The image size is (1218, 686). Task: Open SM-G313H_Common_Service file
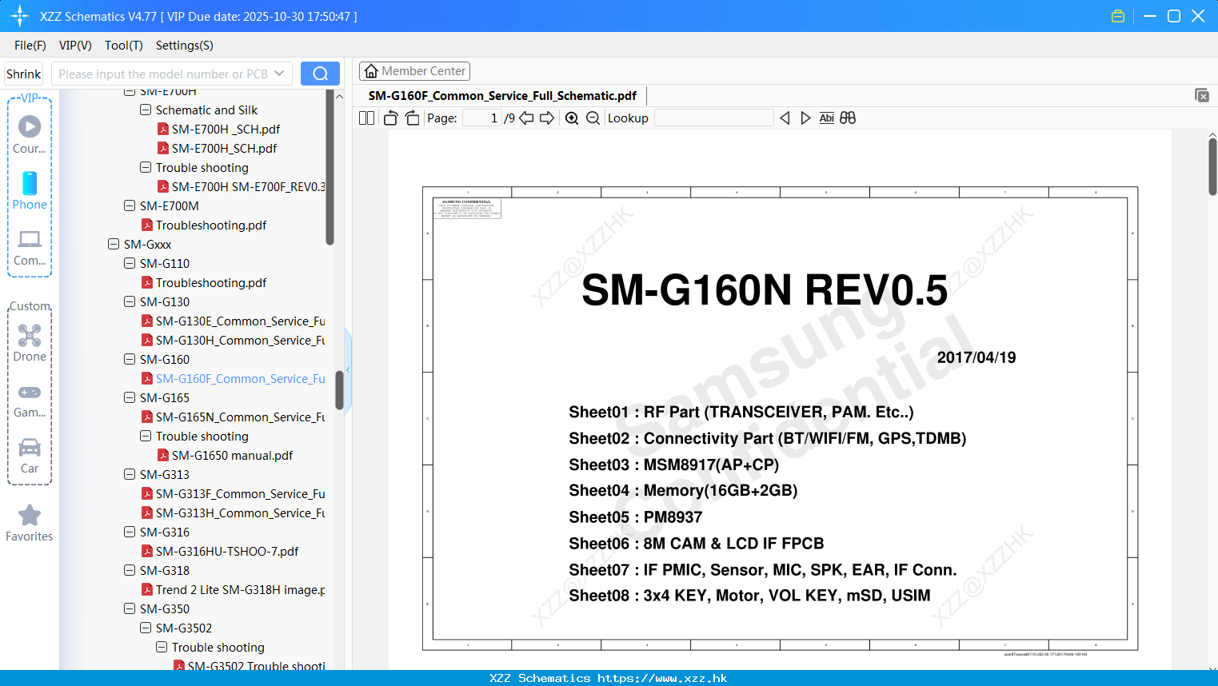click(x=240, y=513)
